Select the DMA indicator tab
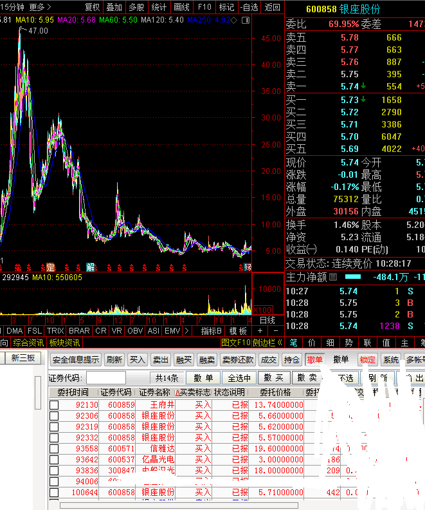The width and height of the screenshot is (425, 510). point(14,331)
